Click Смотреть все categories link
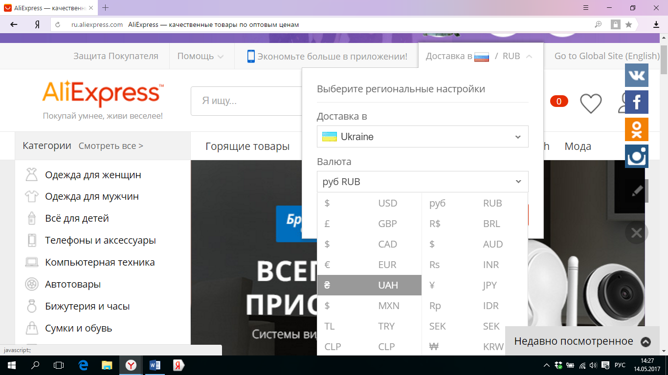 point(111,146)
